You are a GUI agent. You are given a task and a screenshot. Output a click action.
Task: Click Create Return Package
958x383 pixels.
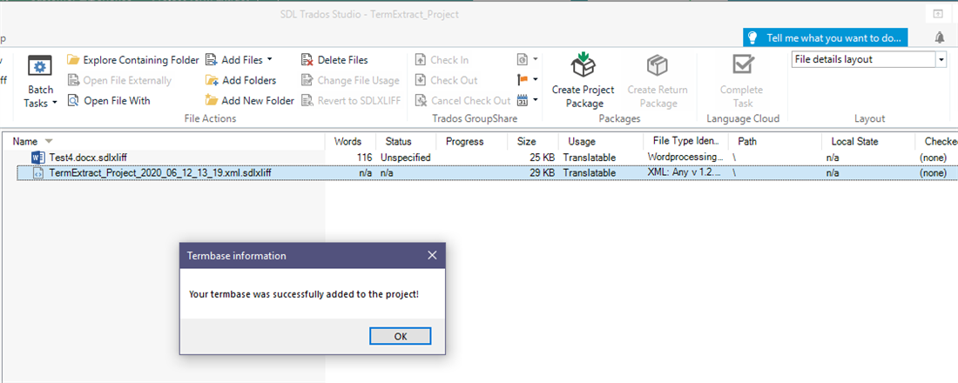click(x=658, y=81)
